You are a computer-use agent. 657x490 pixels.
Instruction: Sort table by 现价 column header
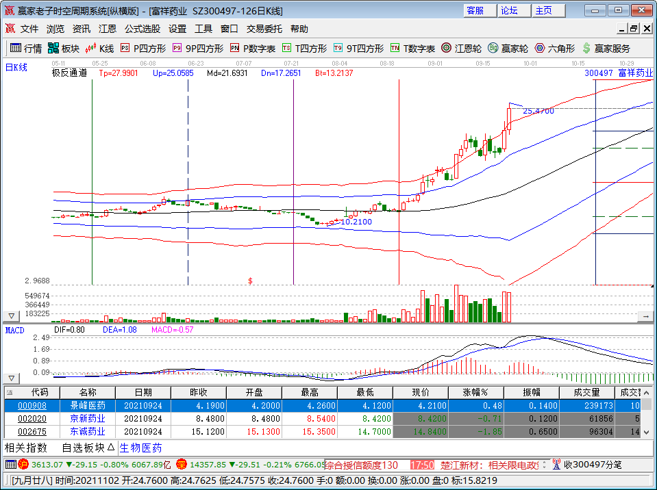(x=421, y=393)
